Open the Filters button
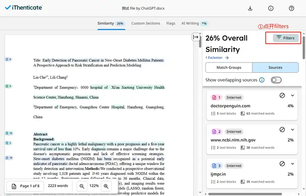The image size is (306, 196). pos(286,38)
